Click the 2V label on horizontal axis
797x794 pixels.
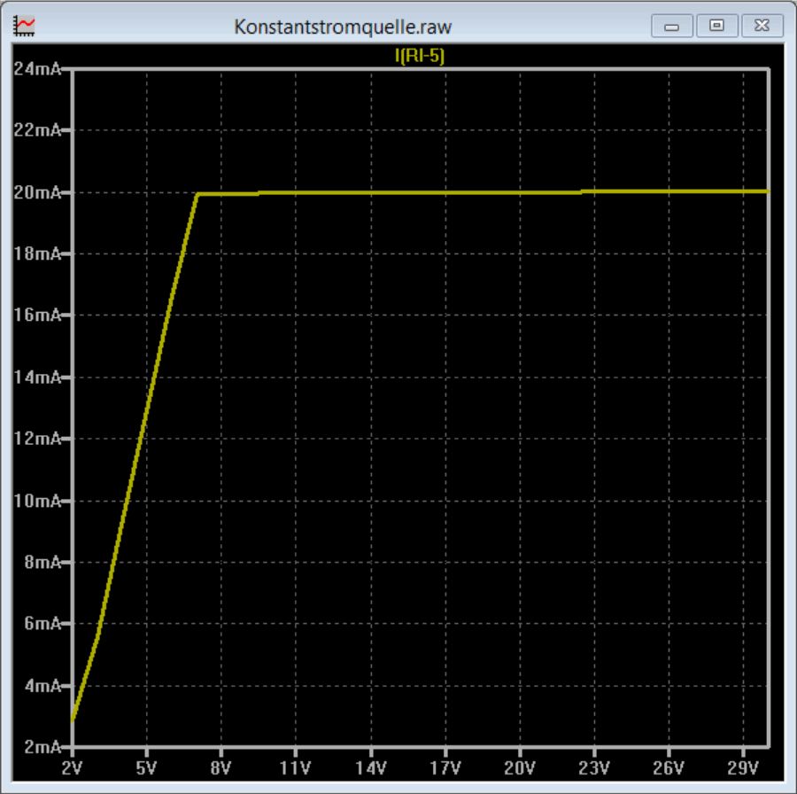point(72,767)
